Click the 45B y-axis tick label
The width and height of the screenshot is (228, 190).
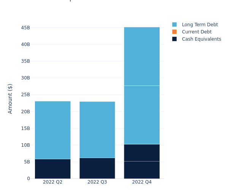[25, 28]
